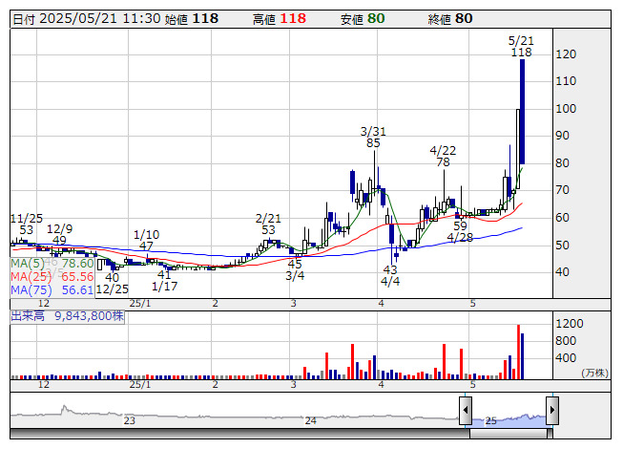Image resolution: width=623 pixels, height=449 pixels.
Task: Click the 40 12/25 low label
Action: (x=112, y=283)
